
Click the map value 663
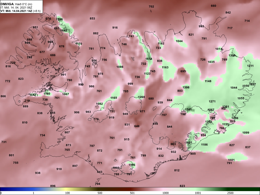pos(173,144)
